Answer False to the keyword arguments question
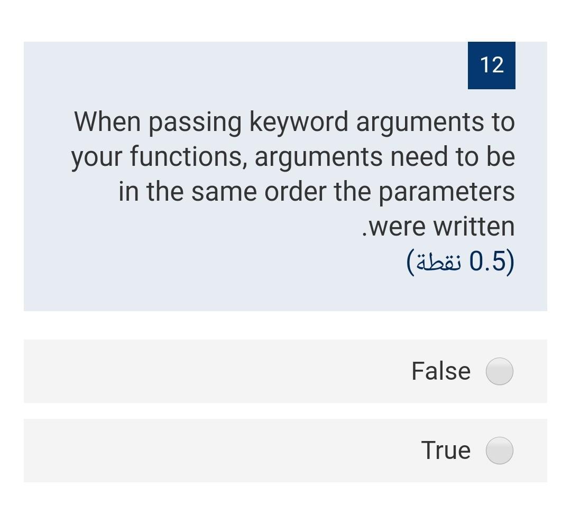 tap(499, 371)
